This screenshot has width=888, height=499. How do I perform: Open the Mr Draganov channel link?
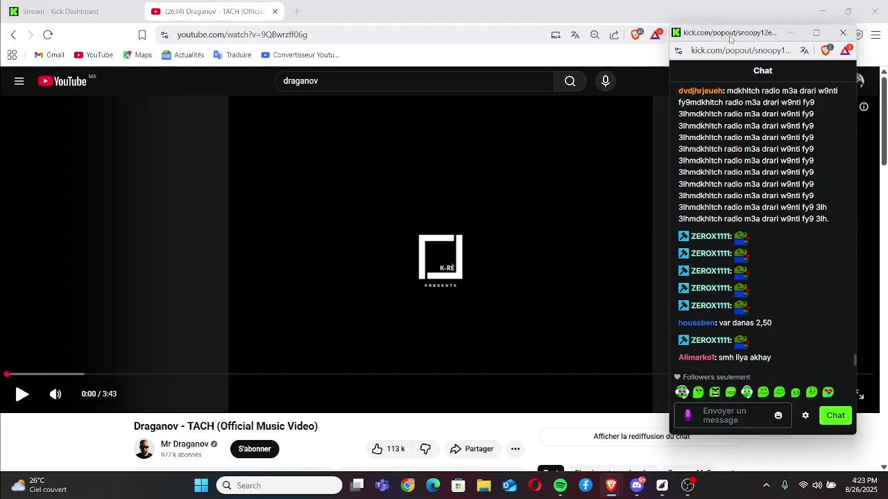click(x=185, y=444)
